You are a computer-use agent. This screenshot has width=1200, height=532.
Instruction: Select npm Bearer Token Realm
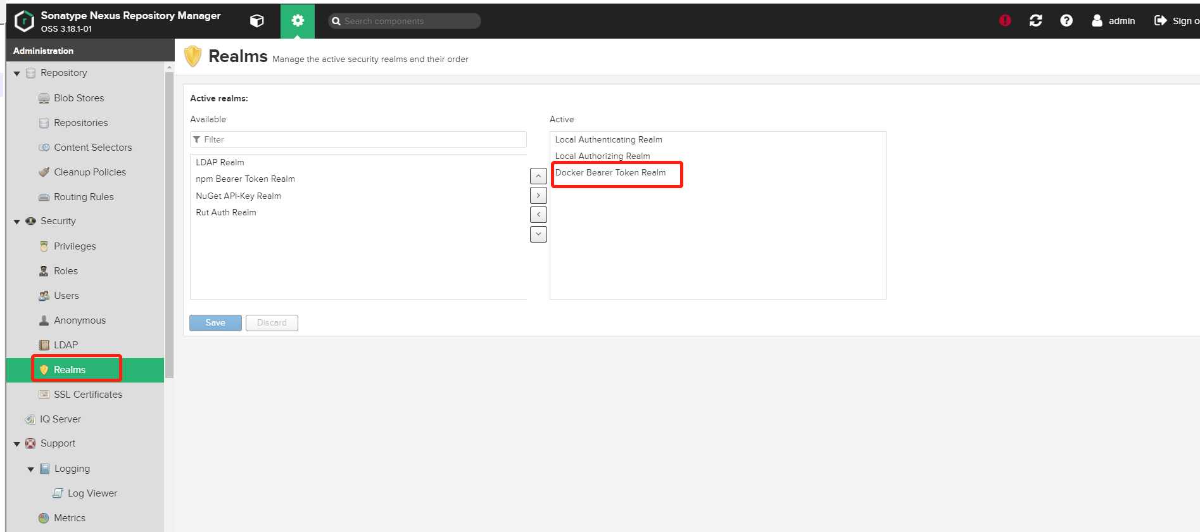pos(358,179)
